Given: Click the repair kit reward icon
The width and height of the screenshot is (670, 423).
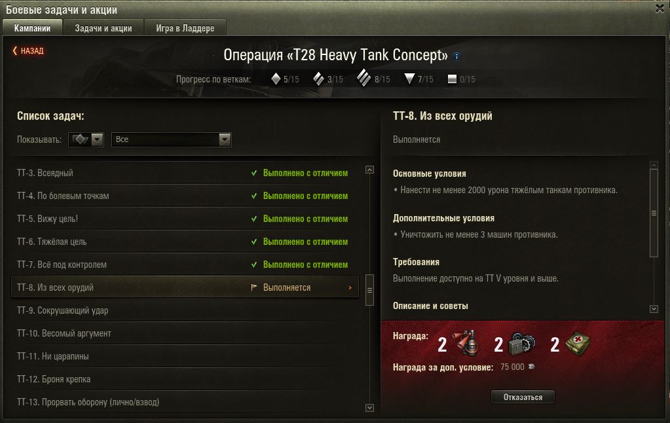Looking at the screenshot, I should pos(522,344).
